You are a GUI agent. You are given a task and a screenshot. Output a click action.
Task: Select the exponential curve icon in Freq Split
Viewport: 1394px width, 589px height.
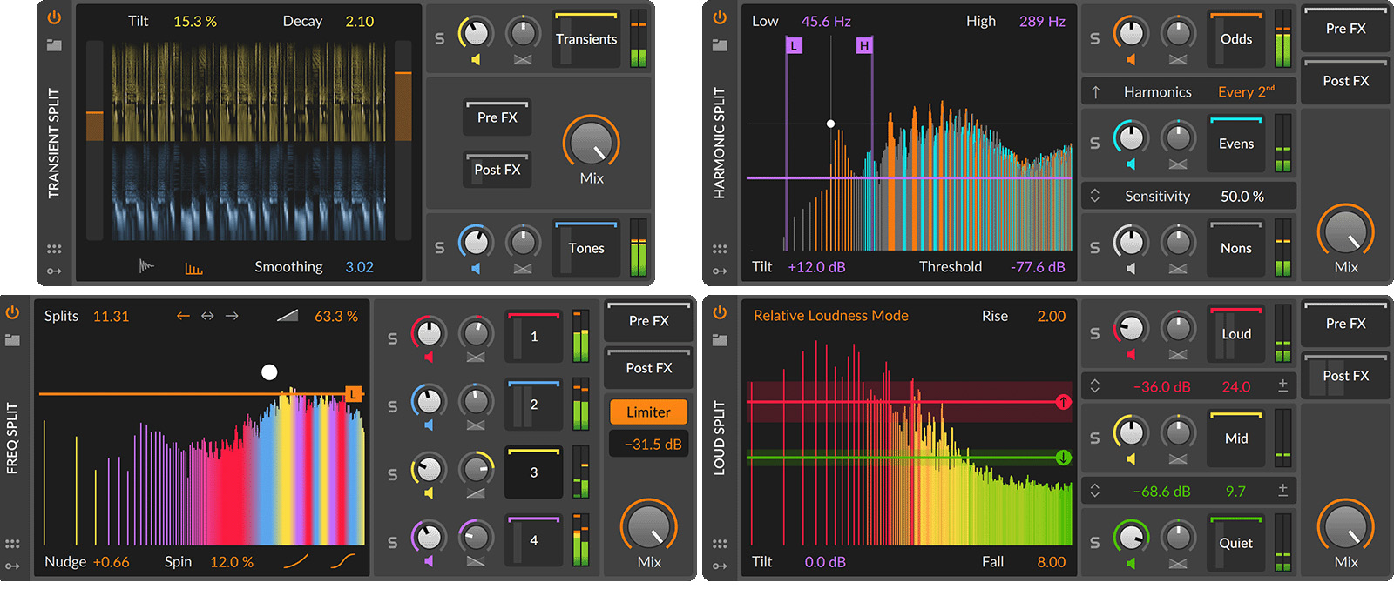[296, 561]
